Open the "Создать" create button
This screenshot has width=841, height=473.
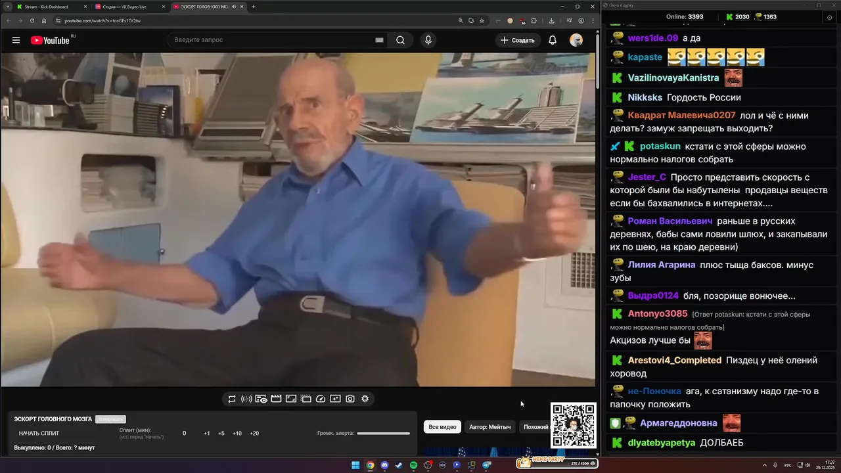coord(518,40)
